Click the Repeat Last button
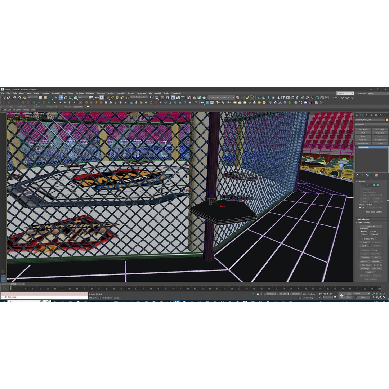389x389 pixels. pyautogui.click(x=371, y=226)
